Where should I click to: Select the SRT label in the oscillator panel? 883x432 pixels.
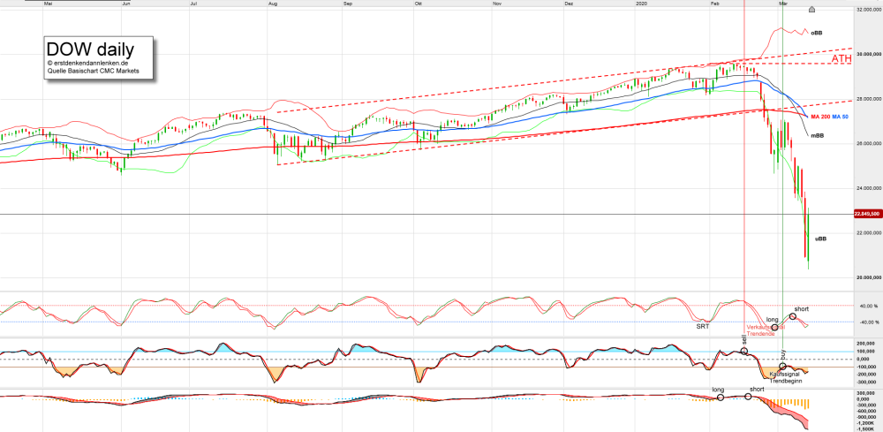pyautogui.click(x=702, y=326)
